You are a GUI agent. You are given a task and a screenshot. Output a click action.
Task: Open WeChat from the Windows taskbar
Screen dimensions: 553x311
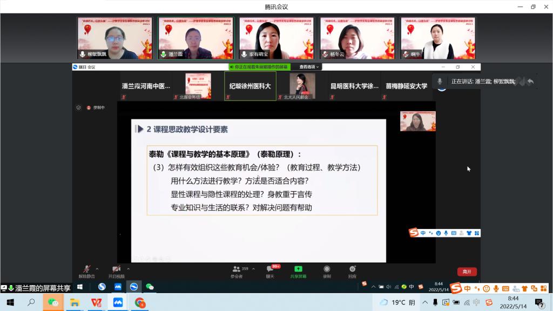[53, 302]
